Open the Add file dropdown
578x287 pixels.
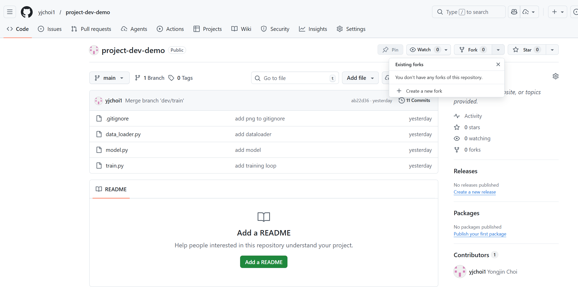pyautogui.click(x=360, y=78)
